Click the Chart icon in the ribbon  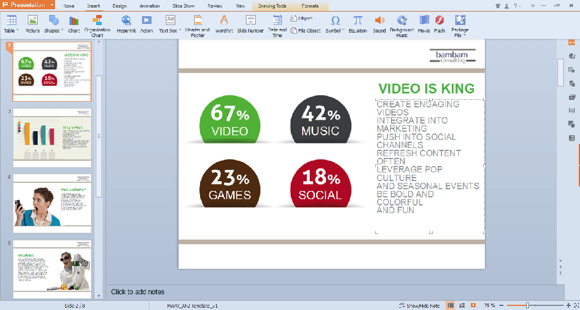click(74, 23)
